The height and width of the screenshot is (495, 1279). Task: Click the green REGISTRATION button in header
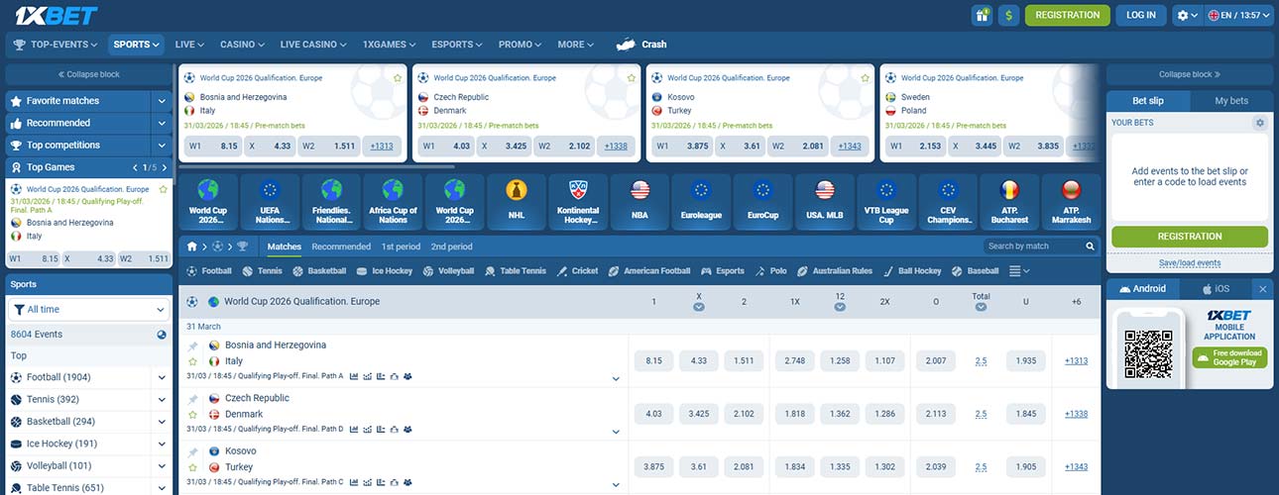coord(1068,15)
